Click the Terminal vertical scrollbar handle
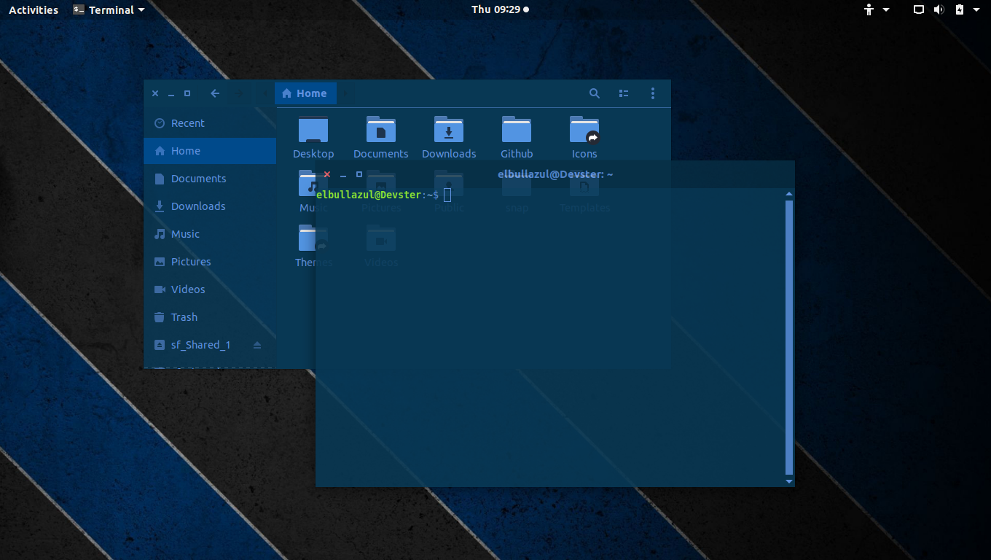The width and height of the screenshot is (991, 560). click(788, 338)
